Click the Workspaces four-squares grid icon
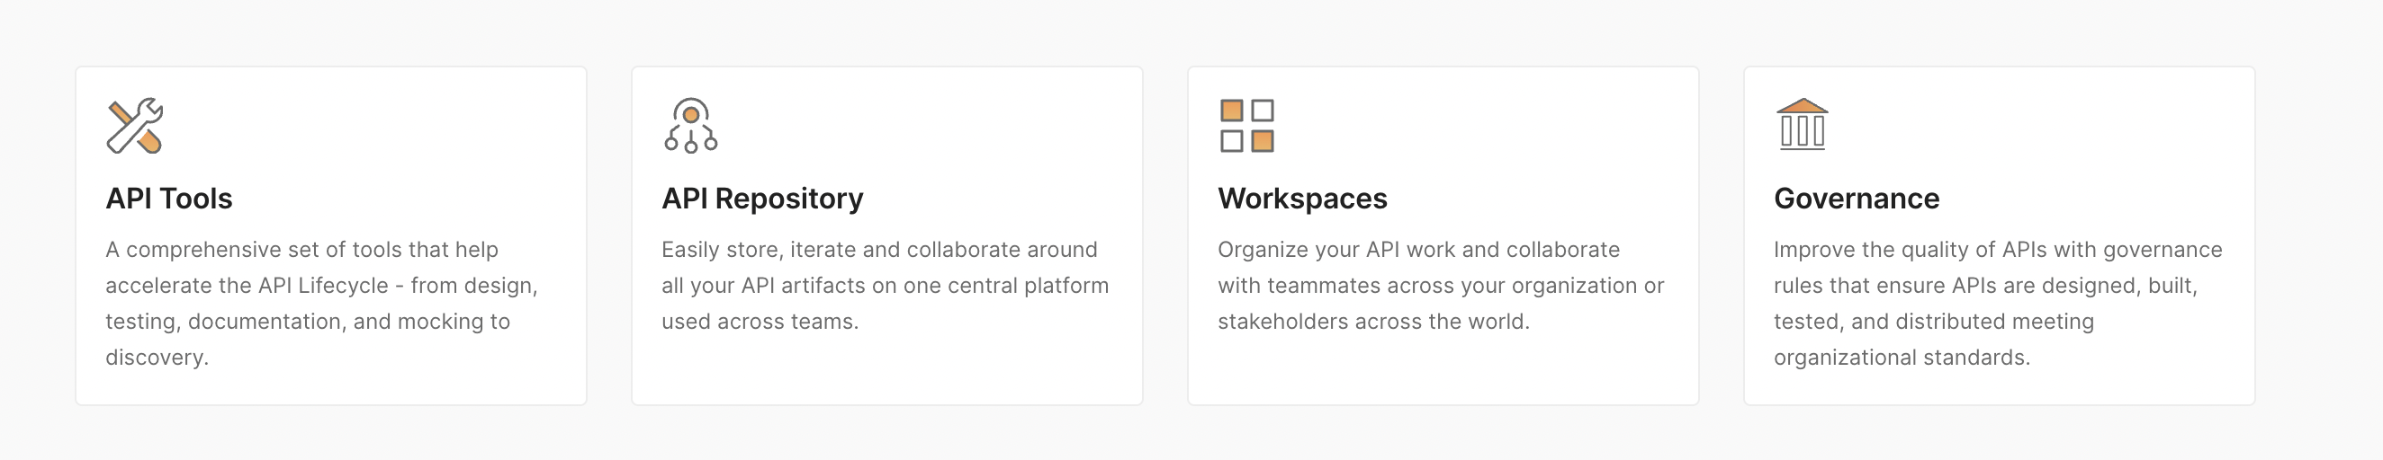 pos(1246,126)
